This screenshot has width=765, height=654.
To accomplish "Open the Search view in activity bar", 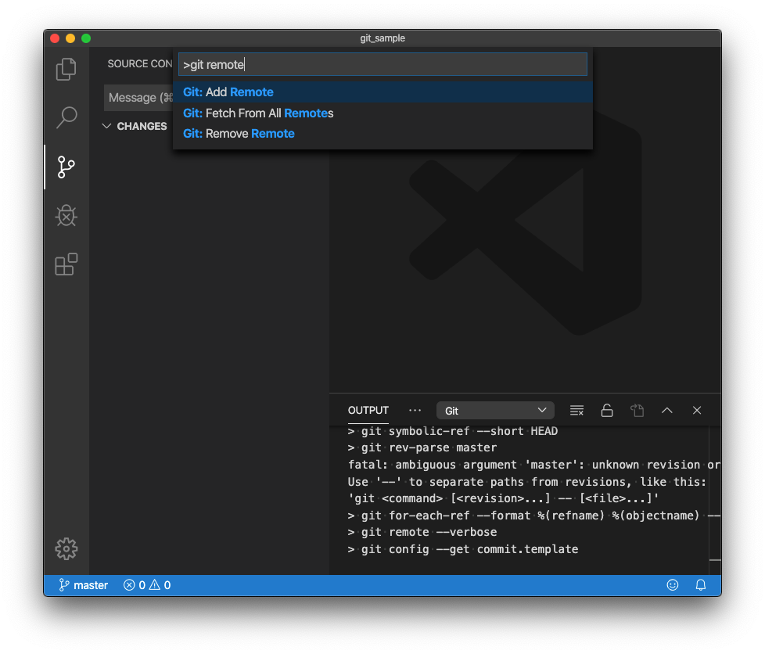I will (66, 117).
